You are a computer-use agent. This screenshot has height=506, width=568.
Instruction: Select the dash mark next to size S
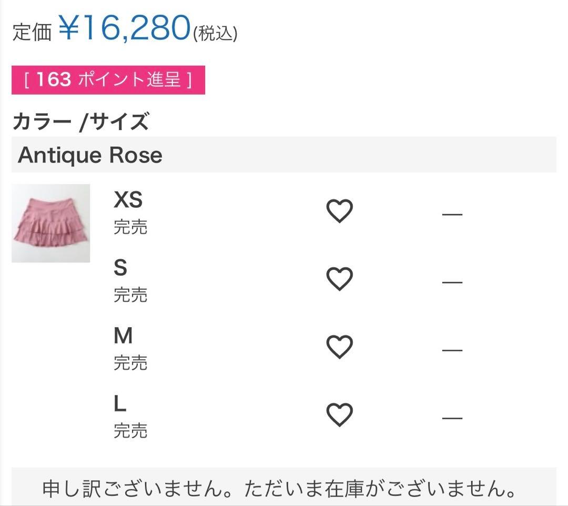click(x=452, y=280)
